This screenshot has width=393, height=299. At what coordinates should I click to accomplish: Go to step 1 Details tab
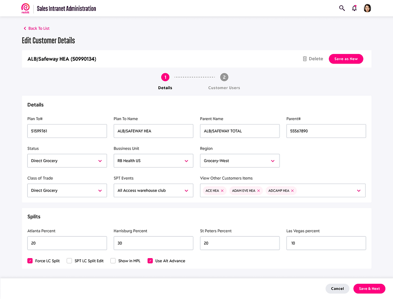point(165,77)
